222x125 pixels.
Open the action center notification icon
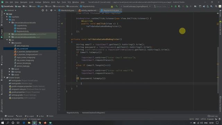(x=217, y=123)
